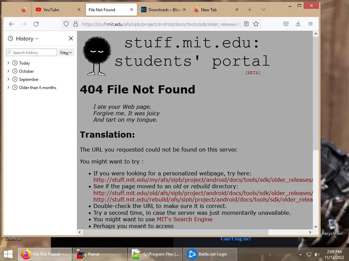Click horizontal scrollbar right arrow
The height and width of the screenshot is (261, 349).
point(310,232)
